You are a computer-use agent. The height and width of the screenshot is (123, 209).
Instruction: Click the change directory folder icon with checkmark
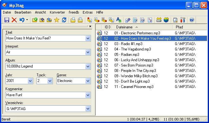click(x=35, y=20)
